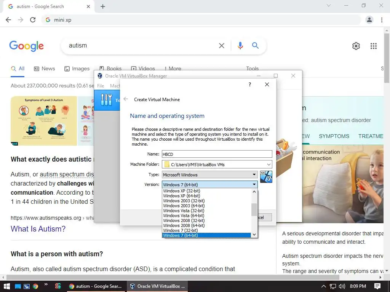The width and height of the screenshot is (390, 292).
Task: Show hidden system tray icons
Action: [x=323, y=286]
